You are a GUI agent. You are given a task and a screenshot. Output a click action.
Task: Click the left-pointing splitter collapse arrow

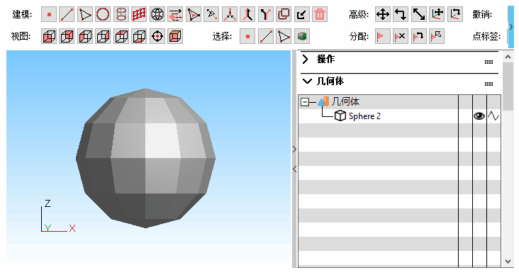tap(294, 169)
